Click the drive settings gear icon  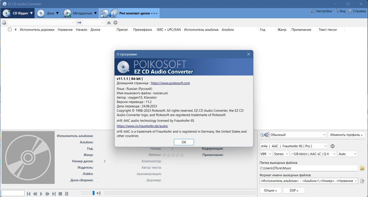click(115, 23)
